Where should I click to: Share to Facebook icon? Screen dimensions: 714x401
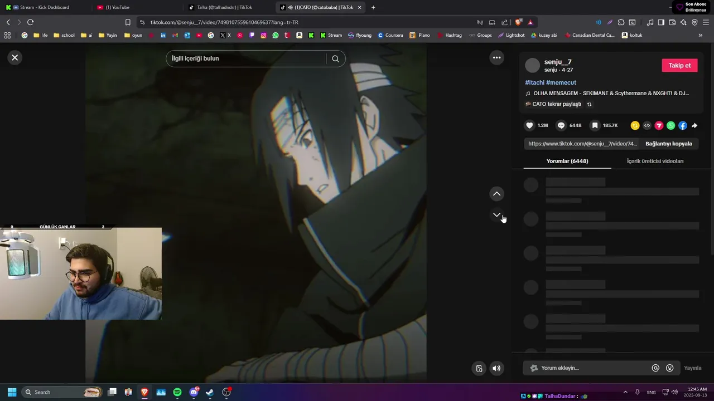(683, 126)
